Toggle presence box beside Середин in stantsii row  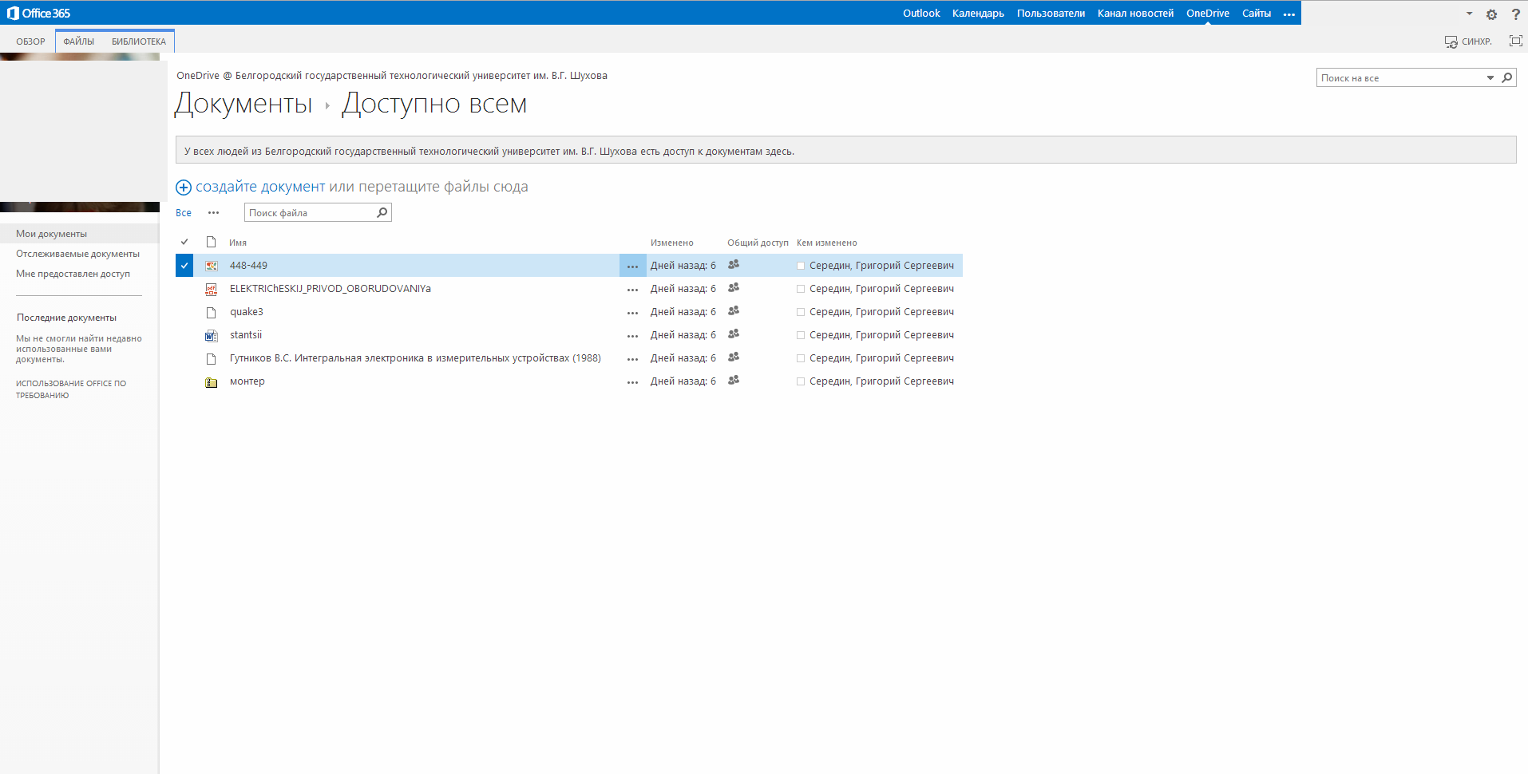pyautogui.click(x=801, y=335)
